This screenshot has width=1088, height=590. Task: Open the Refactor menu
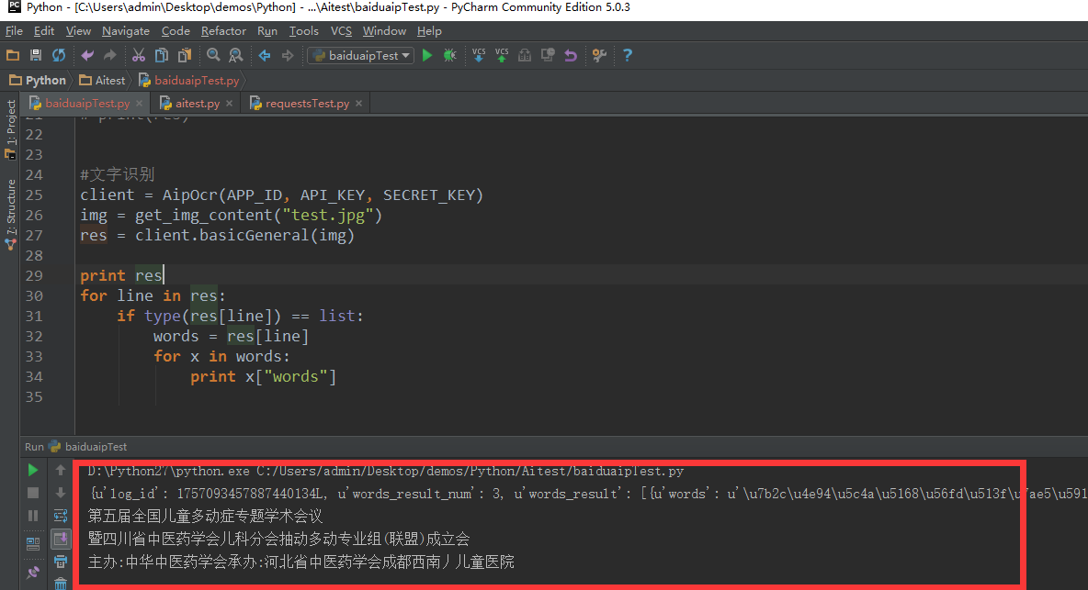click(223, 31)
